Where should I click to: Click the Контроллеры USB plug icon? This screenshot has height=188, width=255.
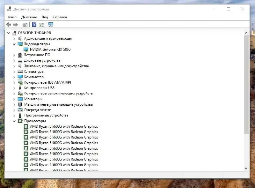[x=20, y=88]
